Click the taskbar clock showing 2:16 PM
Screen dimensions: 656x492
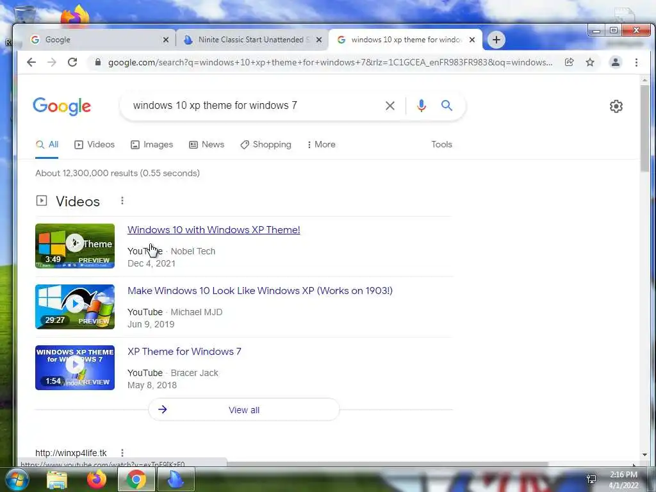tap(623, 480)
